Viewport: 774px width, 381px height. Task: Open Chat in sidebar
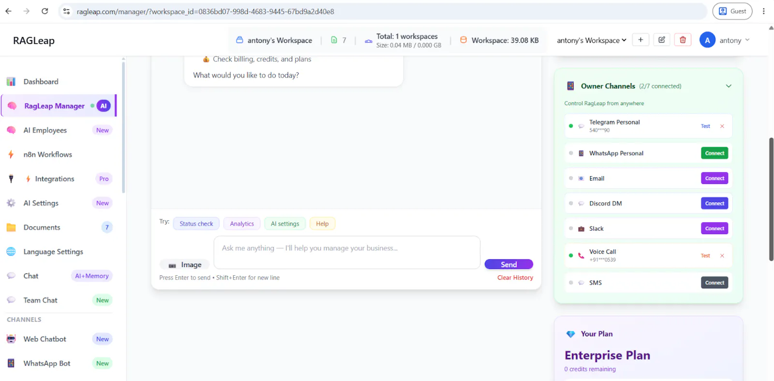[x=58, y=276]
